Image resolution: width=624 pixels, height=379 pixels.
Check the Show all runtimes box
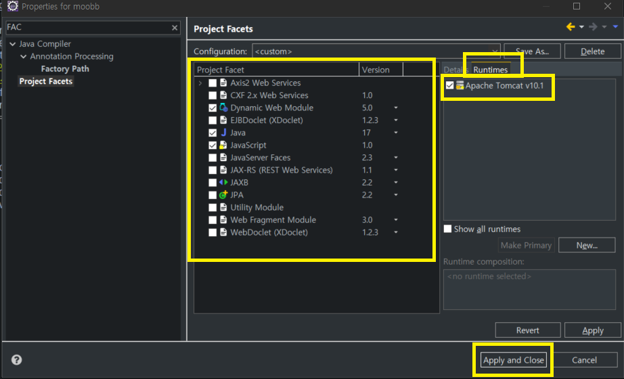pyautogui.click(x=448, y=229)
